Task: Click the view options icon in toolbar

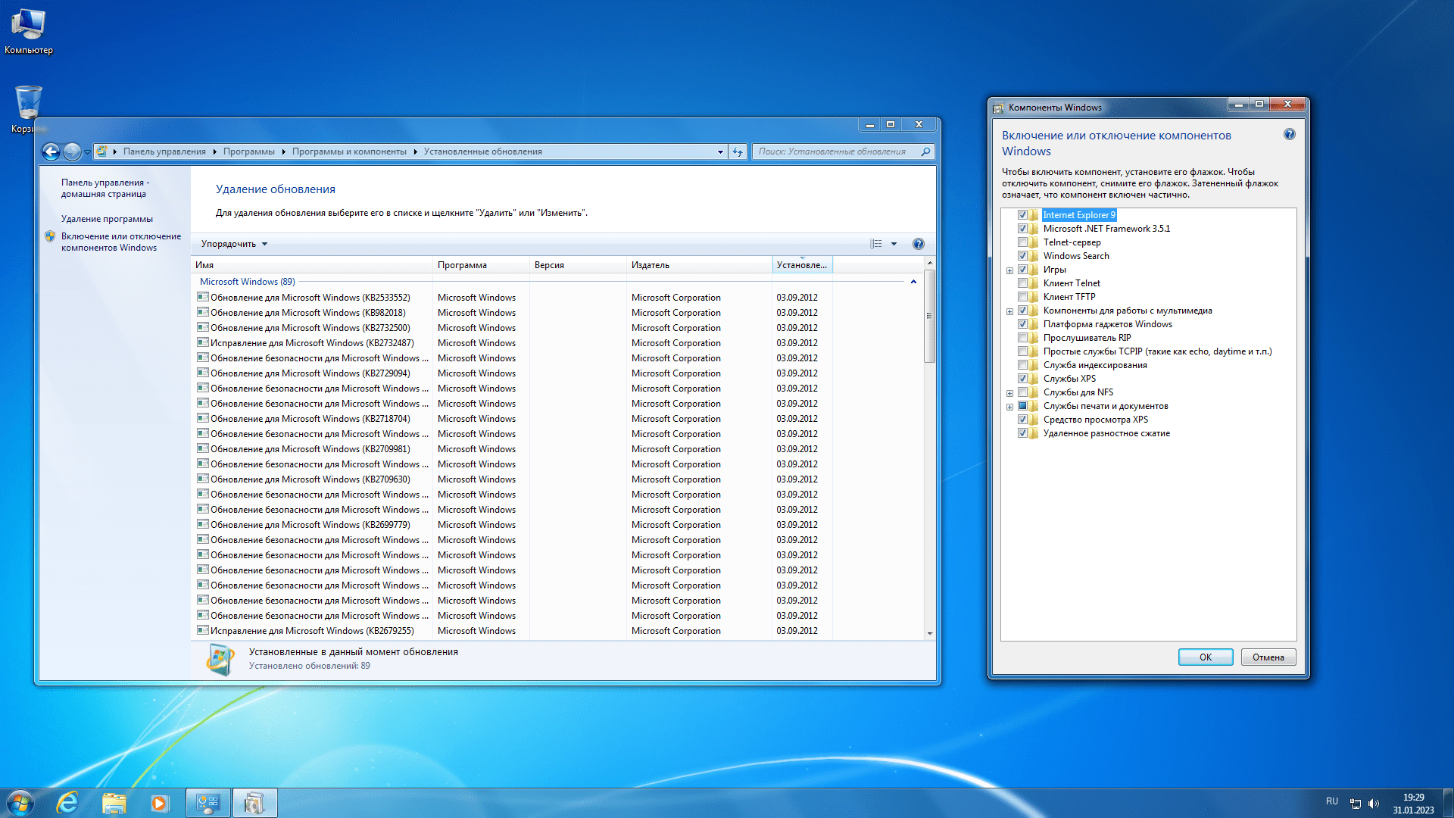Action: coord(876,244)
